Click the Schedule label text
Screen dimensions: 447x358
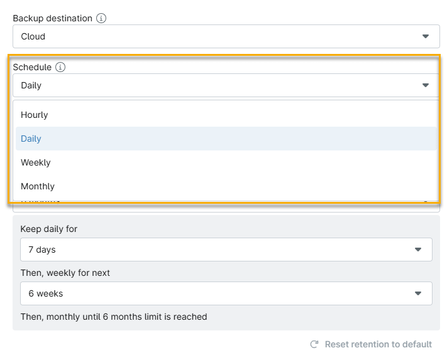pos(32,67)
